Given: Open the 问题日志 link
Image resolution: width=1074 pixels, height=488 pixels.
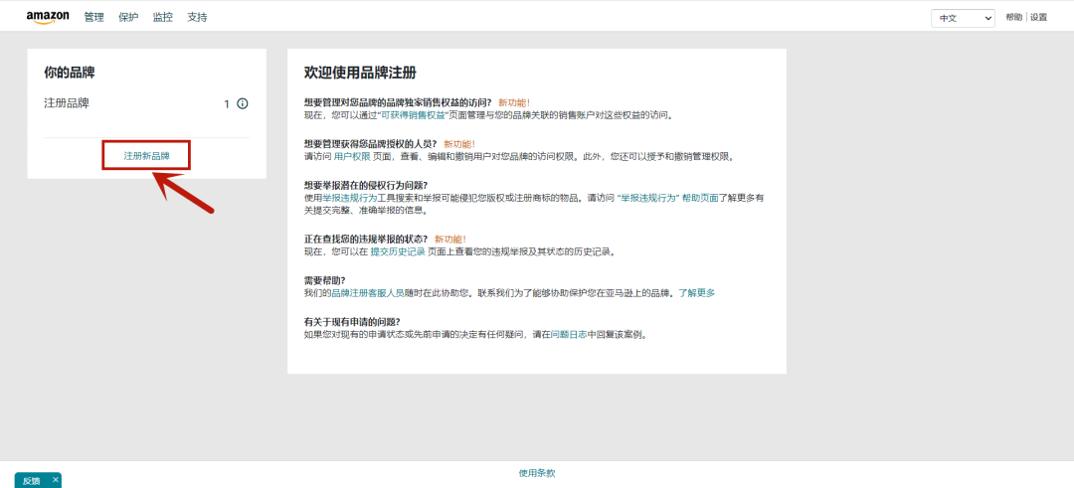Looking at the screenshot, I should [x=569, y=335].
